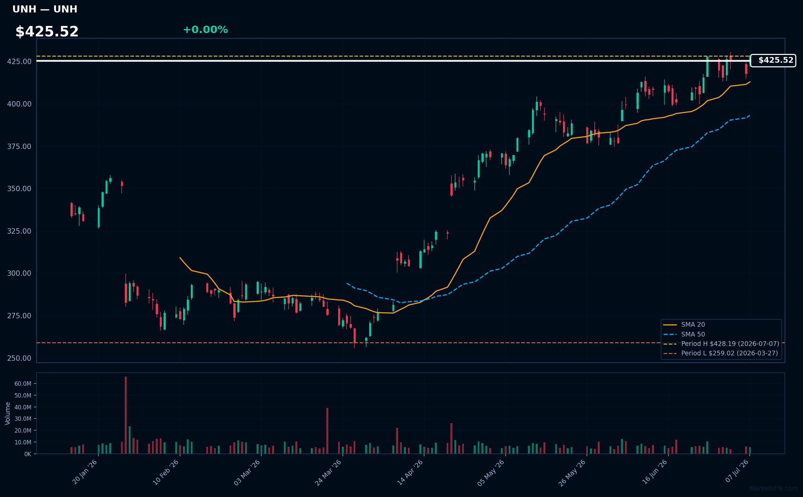Click the 03 Mar '26 date label
Screen dimensions: 803x497
pyautogui.click(x=247, y=472)
